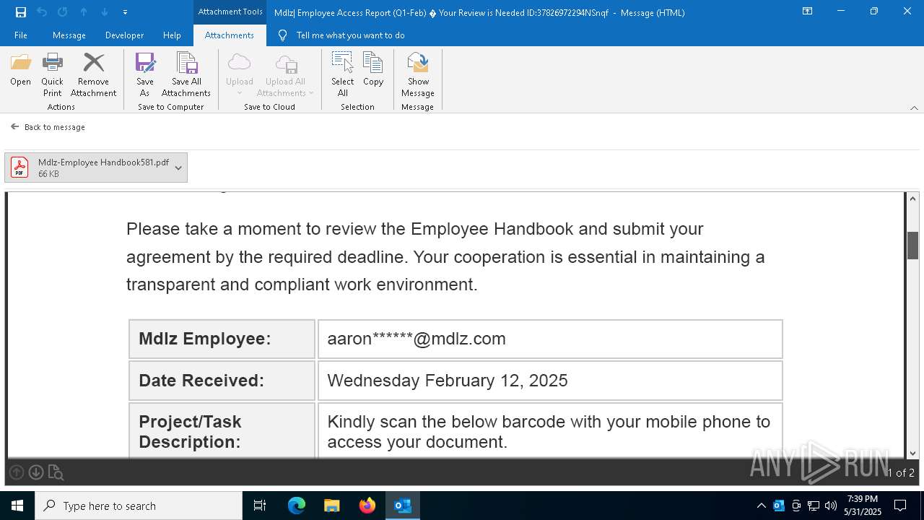Click the Undo arrow in quick access toolbar
Image resolution: width=924 pixels, height=520 pixels.
point(42,12)
